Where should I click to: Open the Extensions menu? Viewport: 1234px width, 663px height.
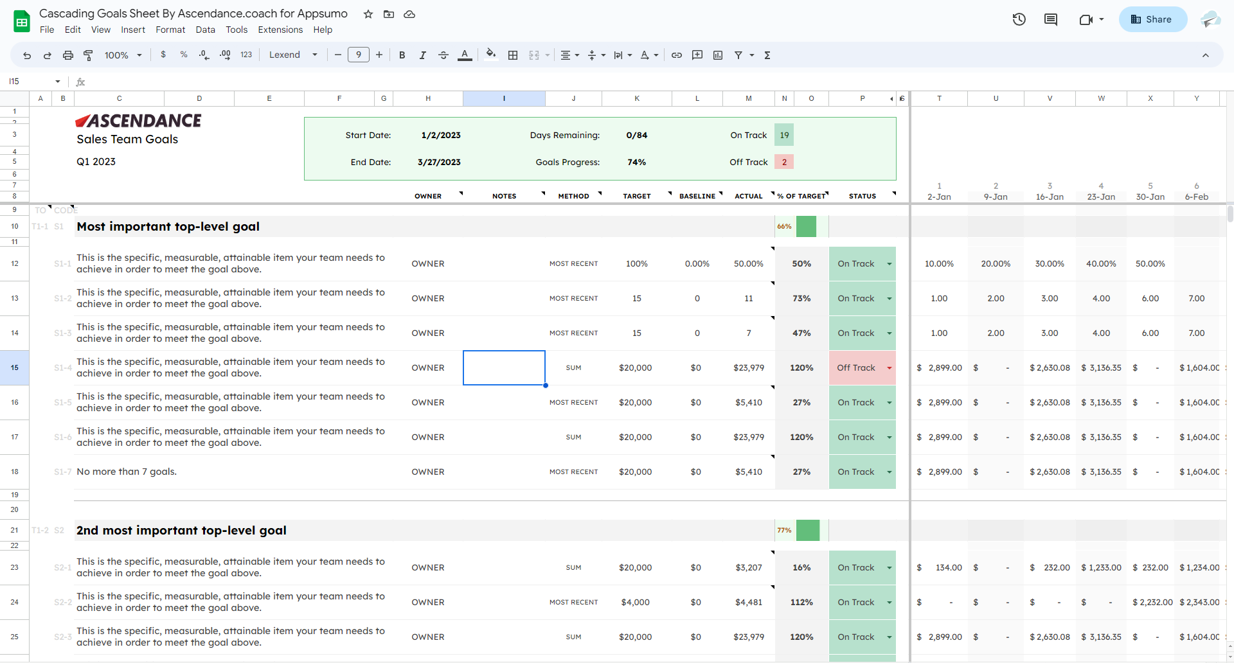[x=280, y=30]
